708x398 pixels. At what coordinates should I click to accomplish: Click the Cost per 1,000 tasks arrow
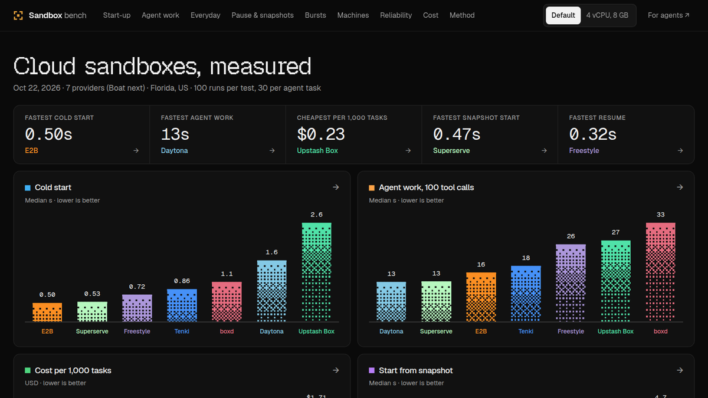pyautogui.click(x=336, y=370)
